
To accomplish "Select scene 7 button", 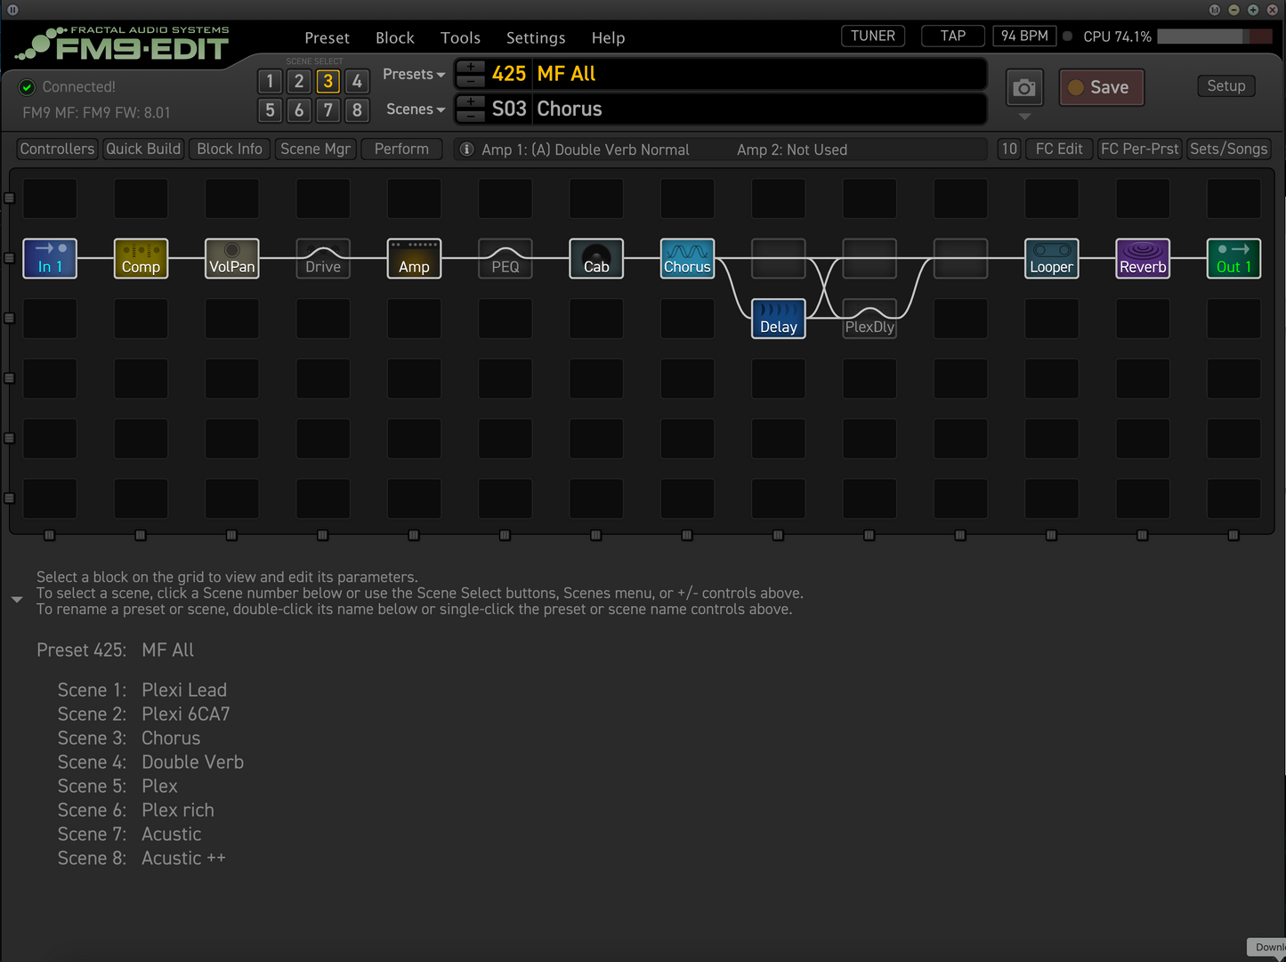I will 328,110.
